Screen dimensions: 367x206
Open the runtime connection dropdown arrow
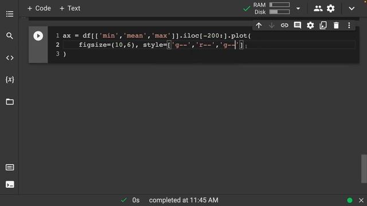[298, 9]
